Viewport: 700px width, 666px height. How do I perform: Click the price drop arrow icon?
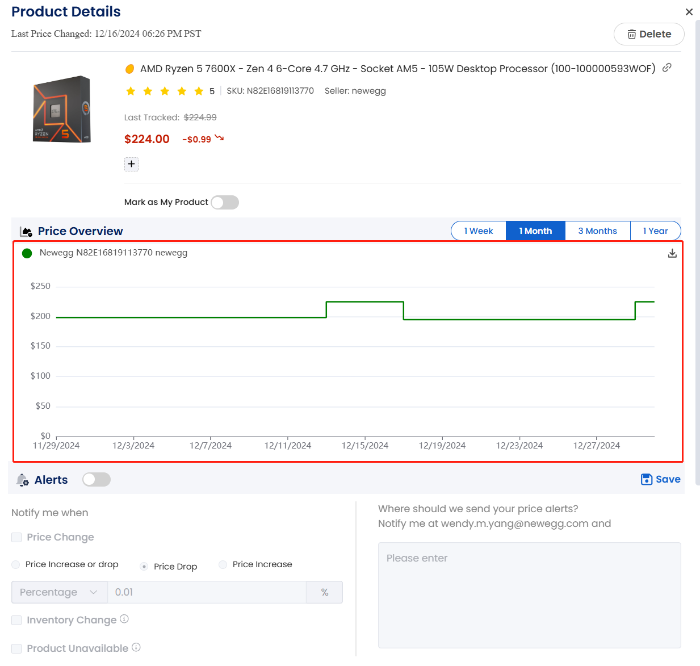[x=219, y=138]
